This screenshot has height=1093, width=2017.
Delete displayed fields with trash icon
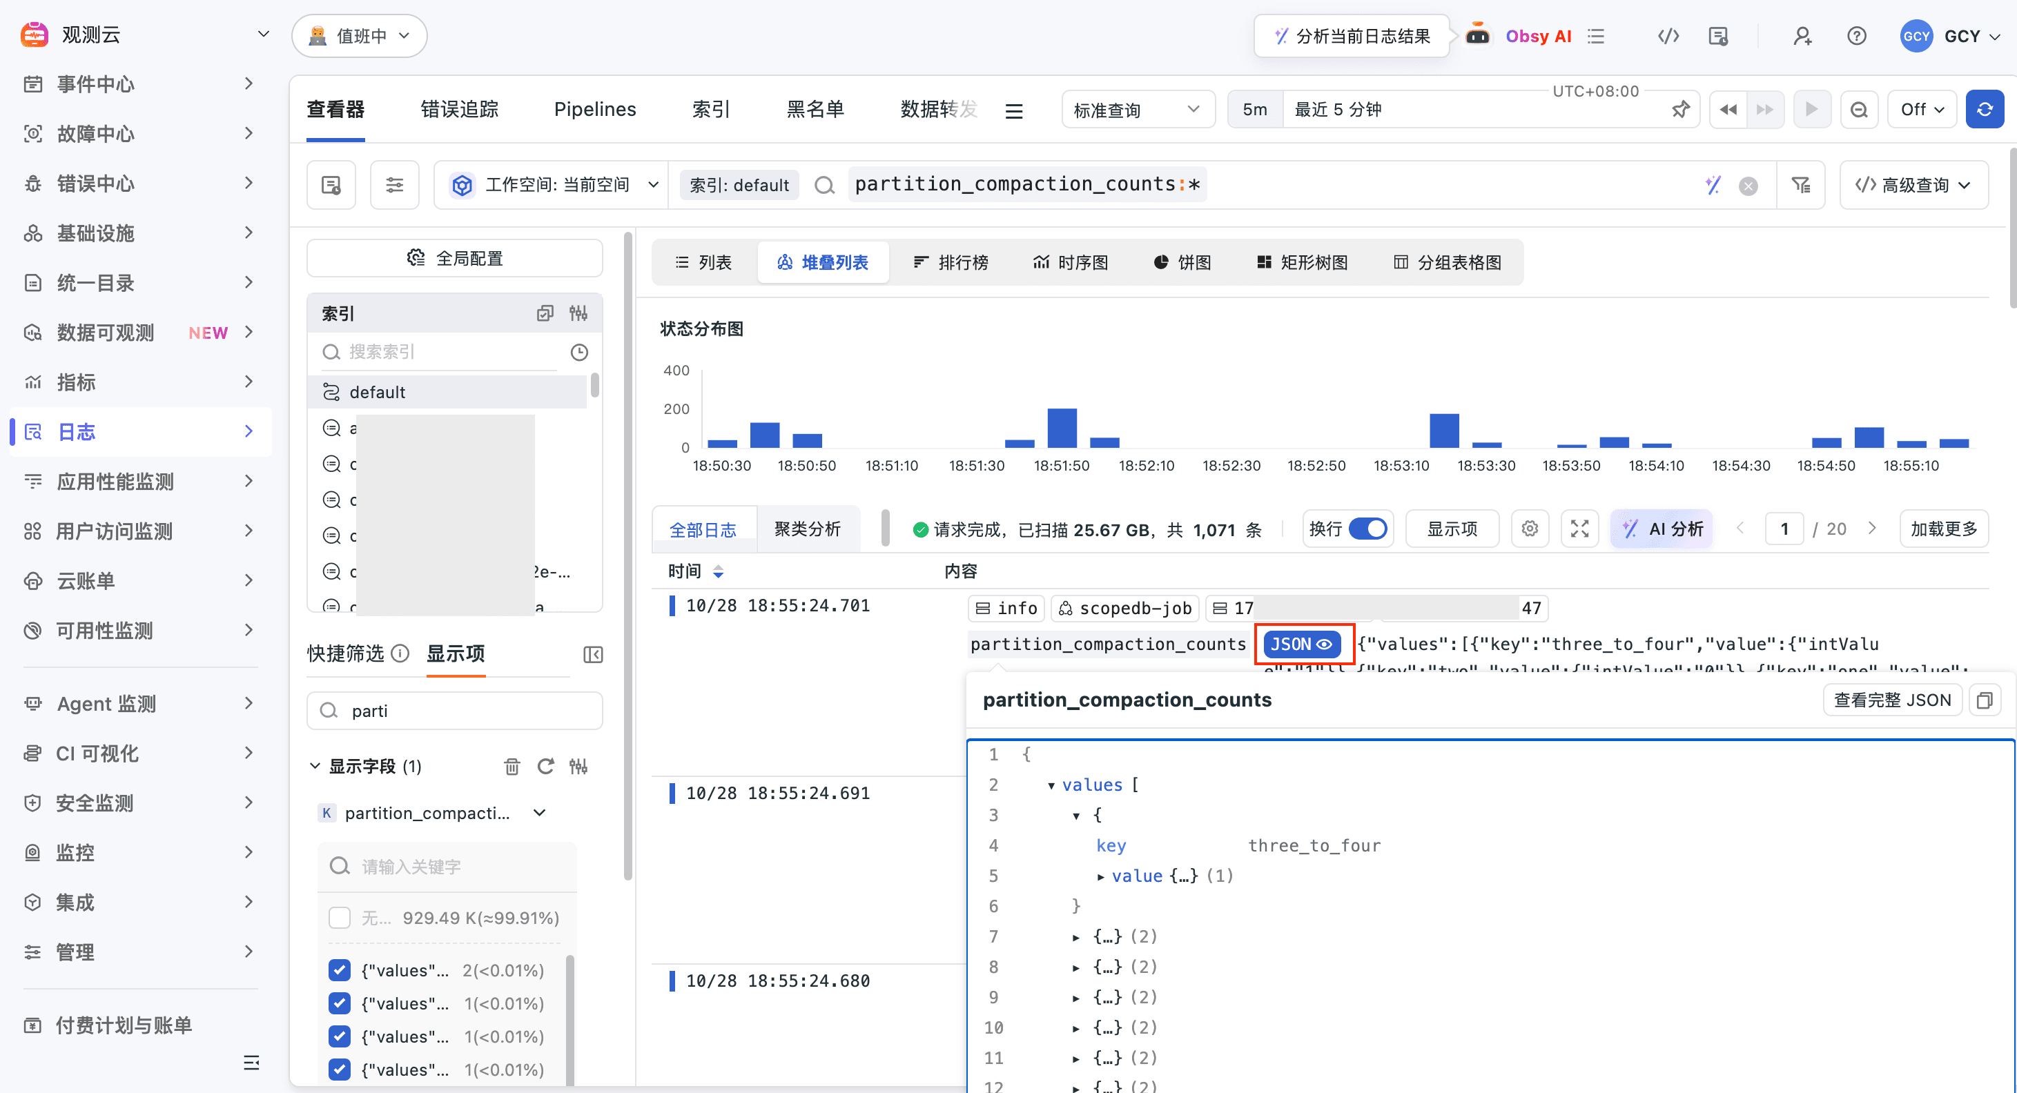tap(511, 766)
